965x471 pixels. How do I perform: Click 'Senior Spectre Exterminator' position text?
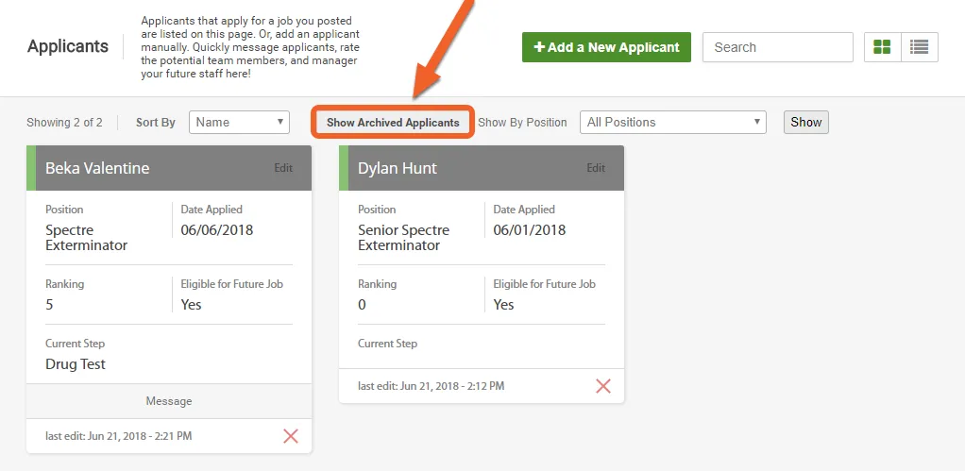point(404,237)
